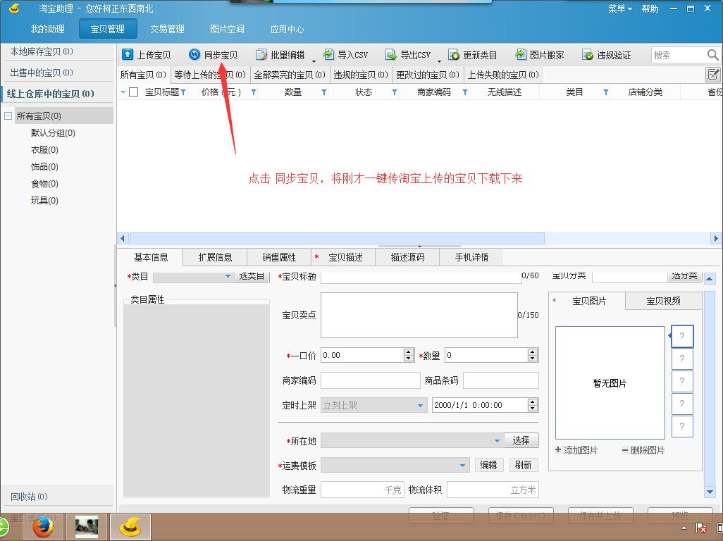Click the 刷新 refresh button next to 运费模板
This screenshot has width=723, height=541.
(x=524, y=465)
